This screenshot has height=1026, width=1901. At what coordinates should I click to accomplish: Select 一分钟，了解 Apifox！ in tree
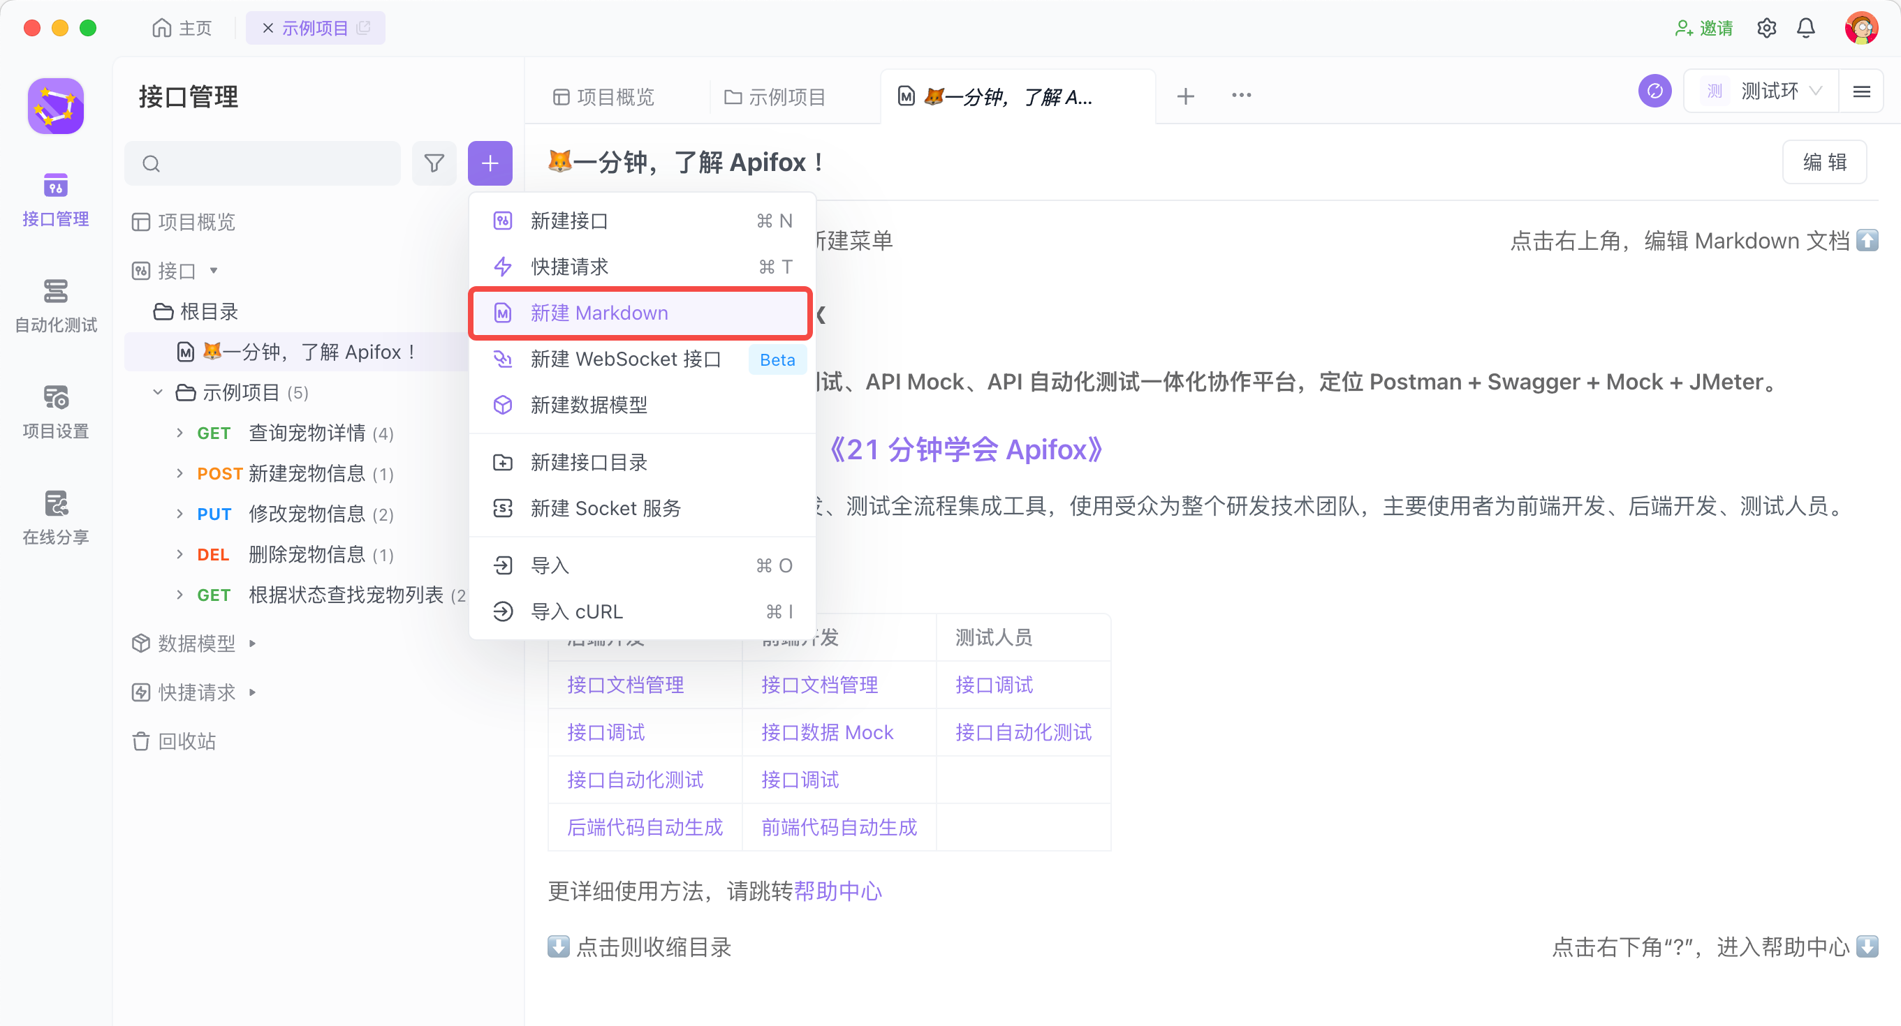tap(295, 352)
